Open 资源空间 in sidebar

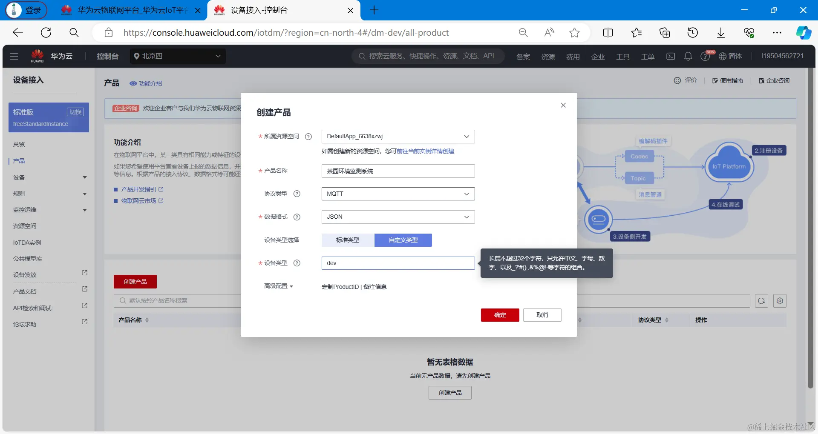[x=25, y=226]
